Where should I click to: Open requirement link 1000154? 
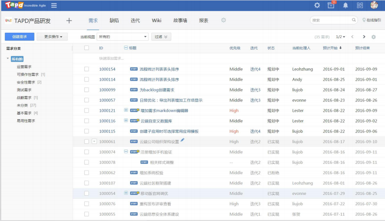[x=107, y=69]
